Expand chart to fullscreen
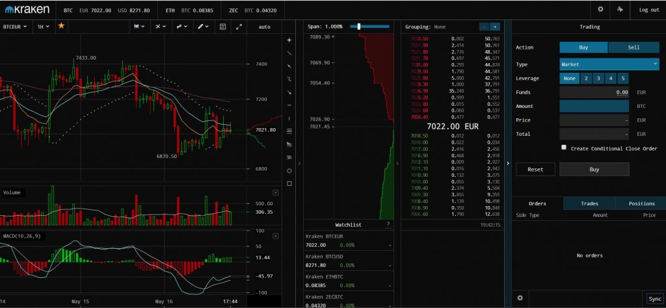666x308 pixels. coord(239,26)
